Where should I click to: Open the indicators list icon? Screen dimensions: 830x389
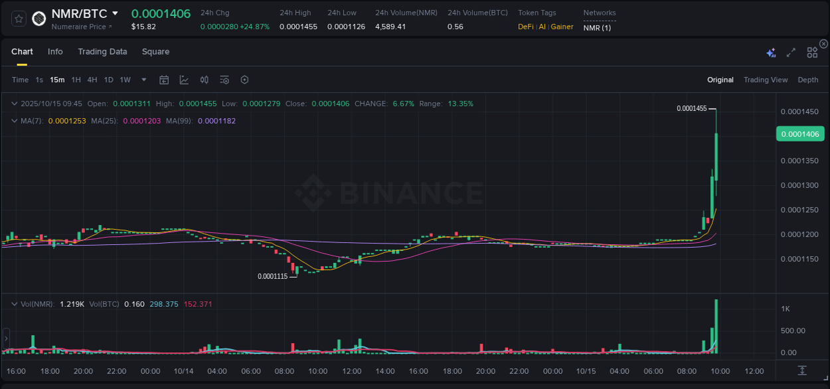(x=224, y=80)
